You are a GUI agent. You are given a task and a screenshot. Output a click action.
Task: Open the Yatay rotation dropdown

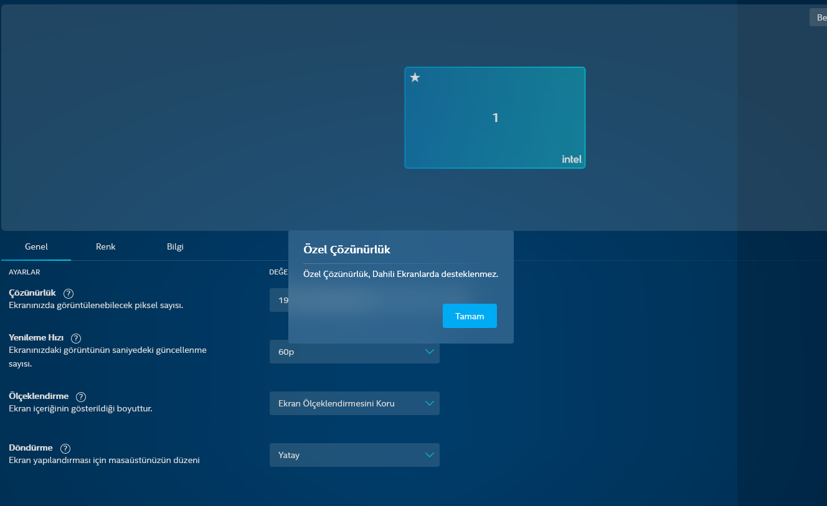tap(354, 455)
